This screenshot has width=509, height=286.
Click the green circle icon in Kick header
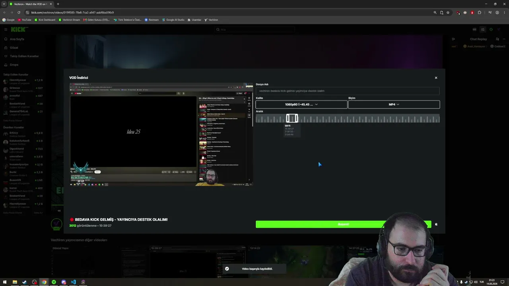click(x=491, y=29)
